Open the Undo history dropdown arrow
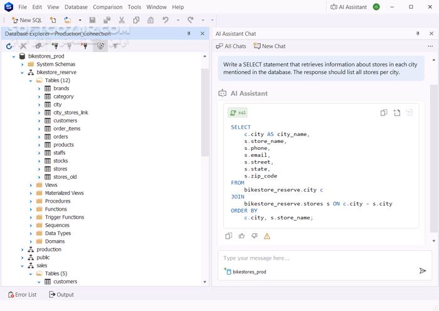 pos(177,20)
